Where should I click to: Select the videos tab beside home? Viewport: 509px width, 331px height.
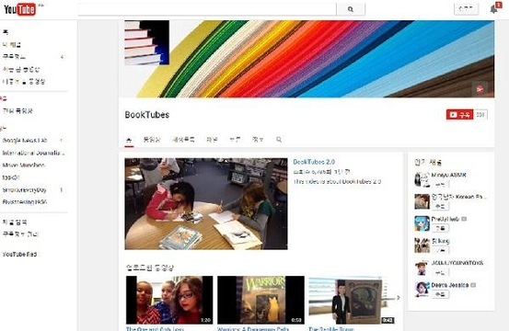click(x=152, y=140)
